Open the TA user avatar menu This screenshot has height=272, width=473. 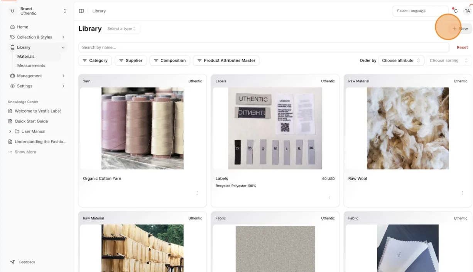coord(467,11)
